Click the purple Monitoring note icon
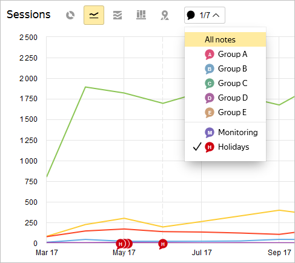This screenshot has height=263, width=295. point(210,133)
